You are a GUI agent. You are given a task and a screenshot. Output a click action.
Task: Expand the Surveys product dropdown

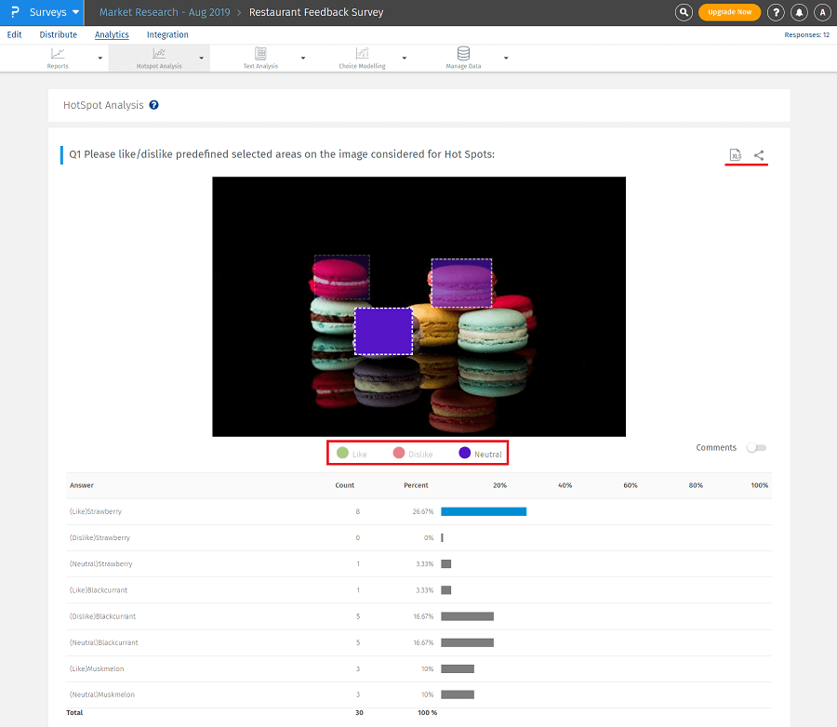(x=75, y=12)
